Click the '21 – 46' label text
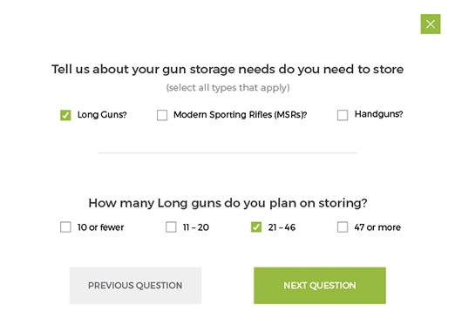This screenshot has height=325, width=455. click(x=282, y=227)
